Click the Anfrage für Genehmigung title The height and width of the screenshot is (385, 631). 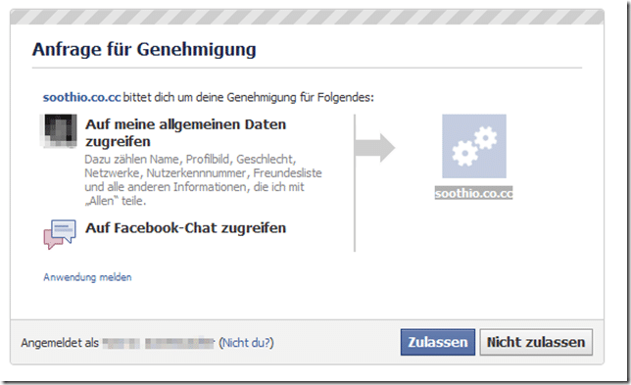coord(144,50)
